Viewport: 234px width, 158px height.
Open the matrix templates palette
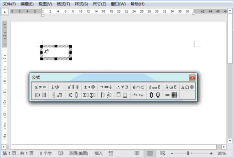pyautogui.click(x=171, y=95)
